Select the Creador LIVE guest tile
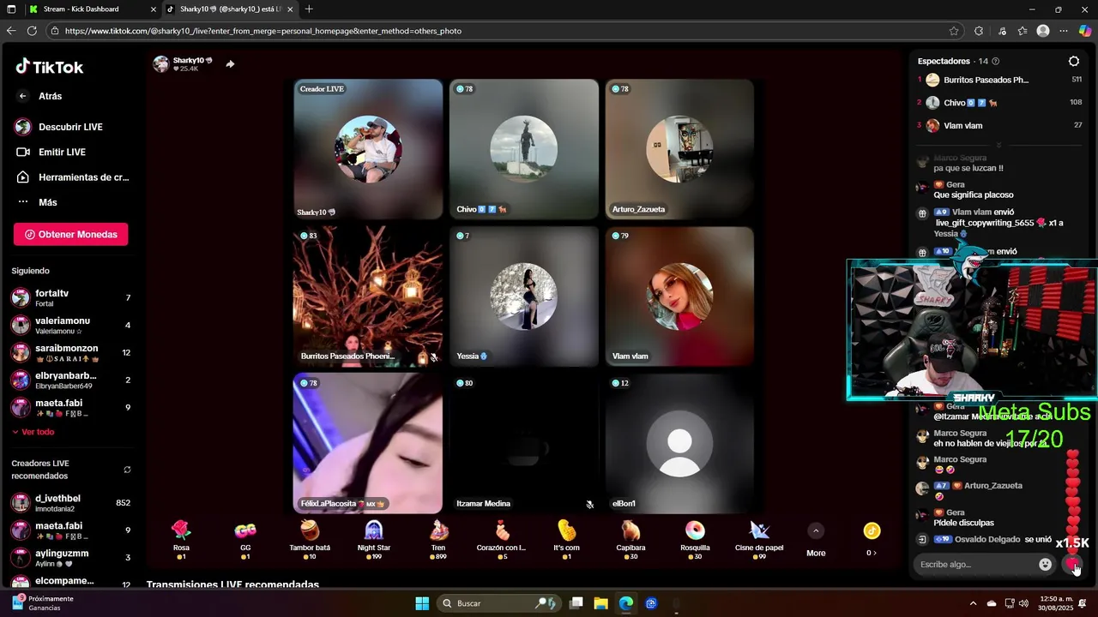This screenshot has height=617, width=1098. coord(368,149)
